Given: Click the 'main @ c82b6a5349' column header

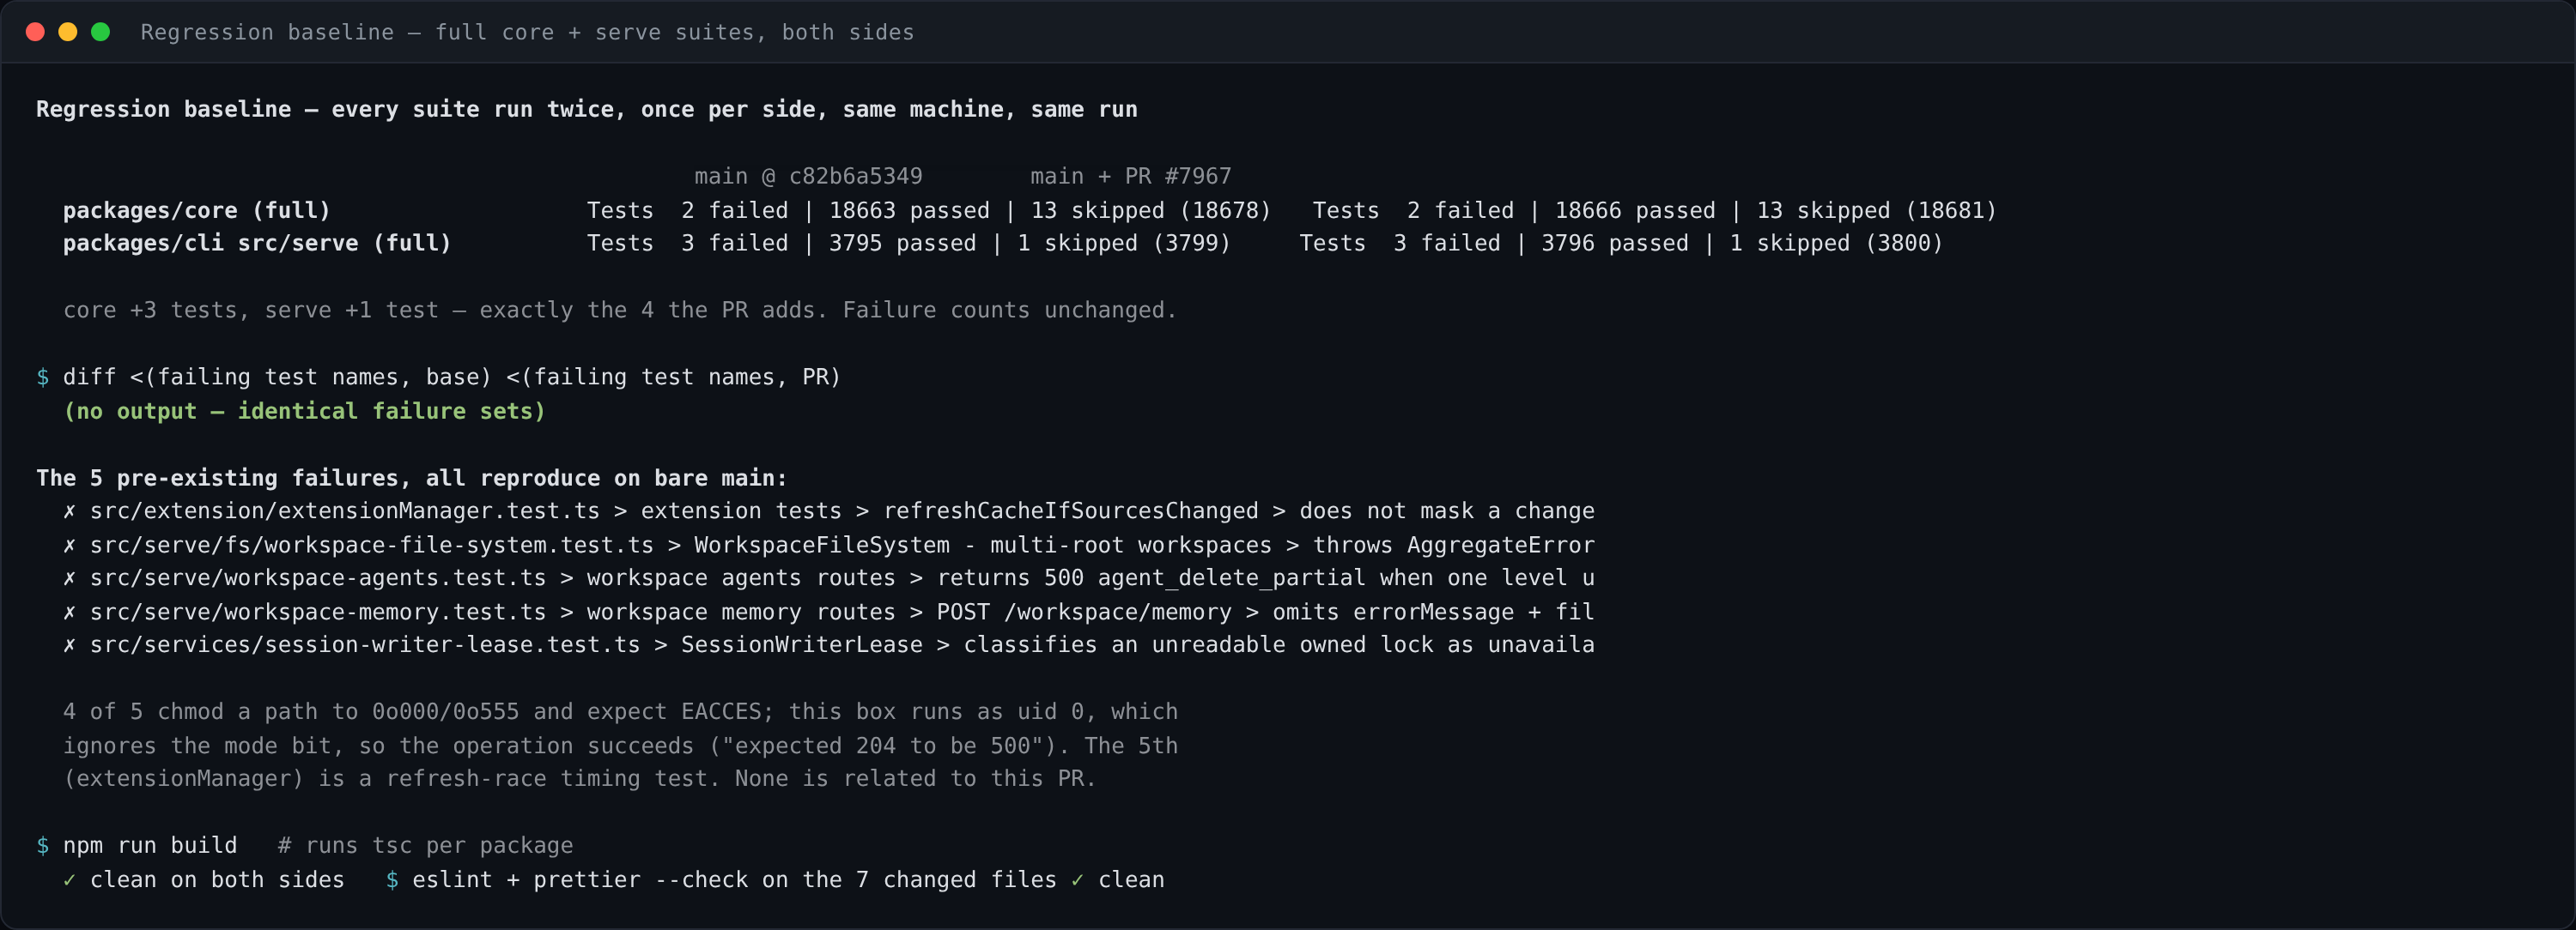Looking at the screenshot, I should point(808,177).
